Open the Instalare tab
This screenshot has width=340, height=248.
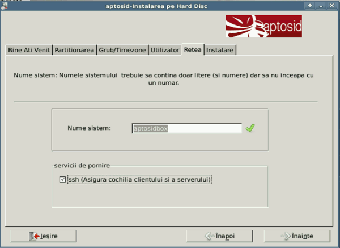pyautogui.click(x=220, y=50)
